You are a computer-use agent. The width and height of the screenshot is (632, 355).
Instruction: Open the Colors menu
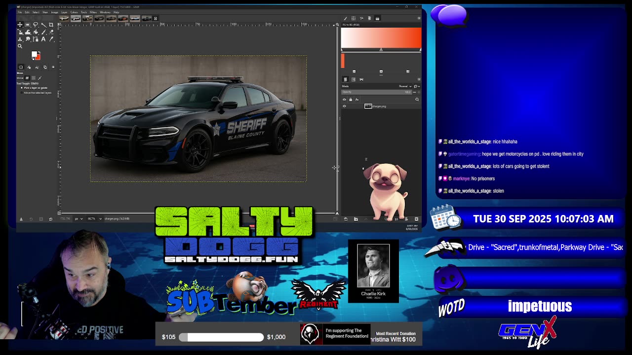(74, 12)
